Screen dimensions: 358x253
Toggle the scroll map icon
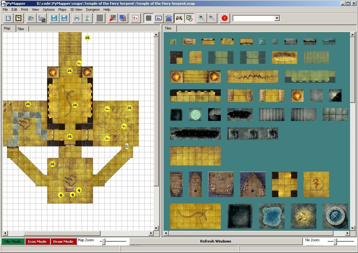point(179,18)
